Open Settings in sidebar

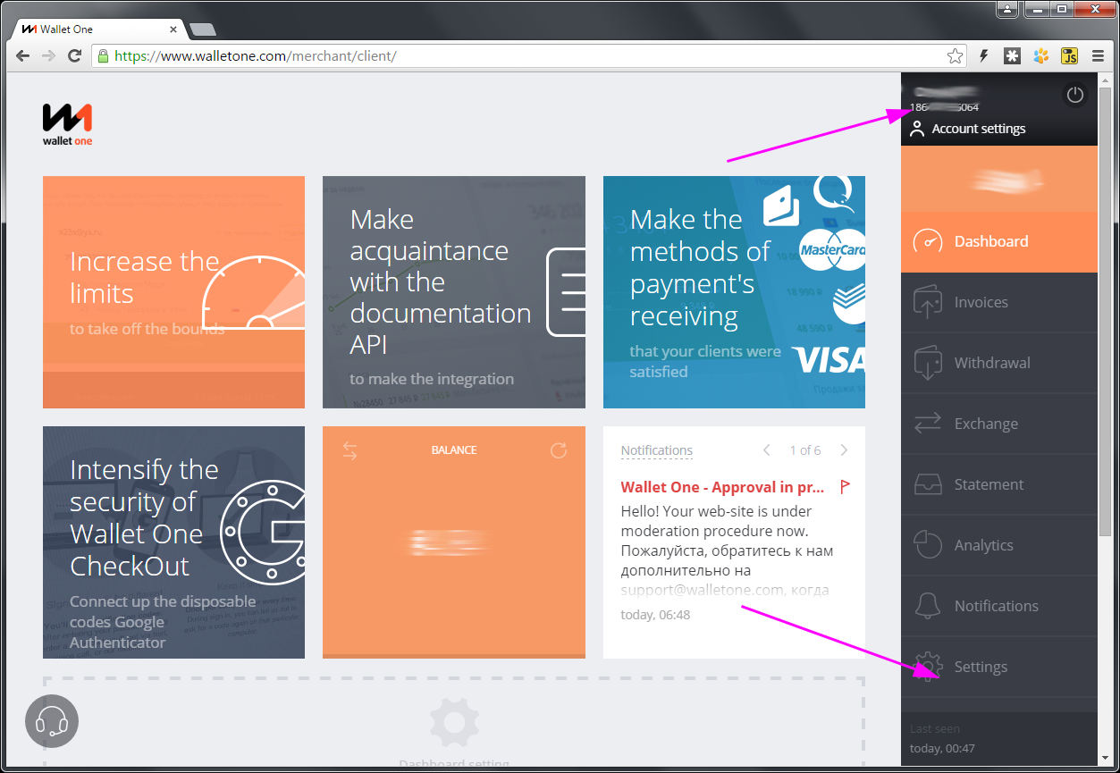pos(998,667)
